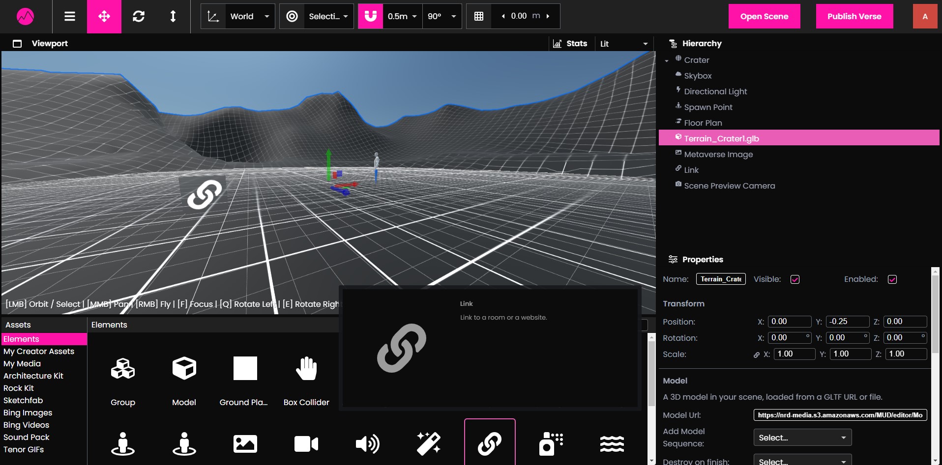942x465 pixels.
Task: Add the water waves element
Action: tap(612, 443)
